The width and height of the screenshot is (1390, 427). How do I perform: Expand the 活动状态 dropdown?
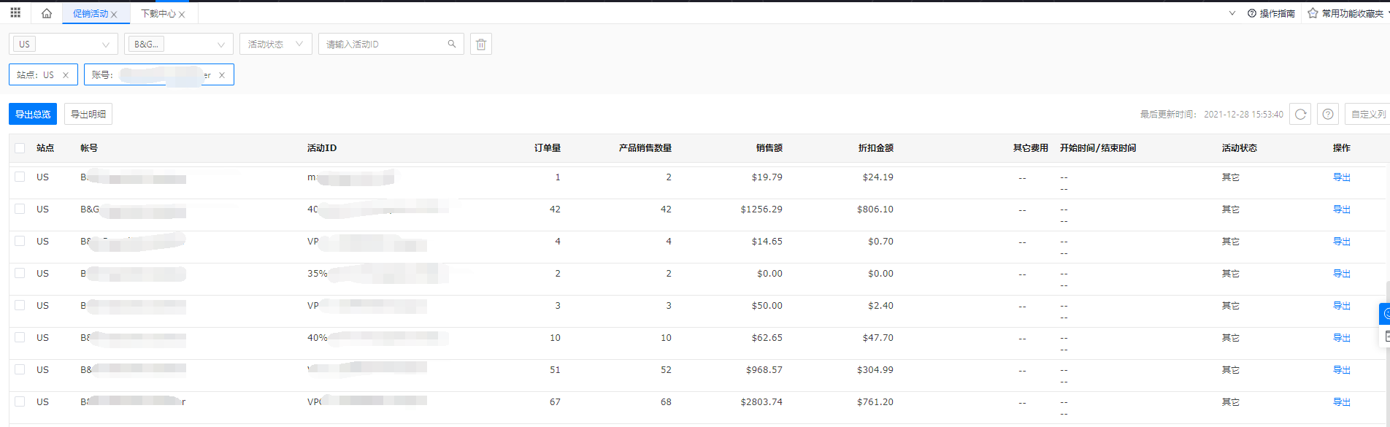(x=299, y=45)
